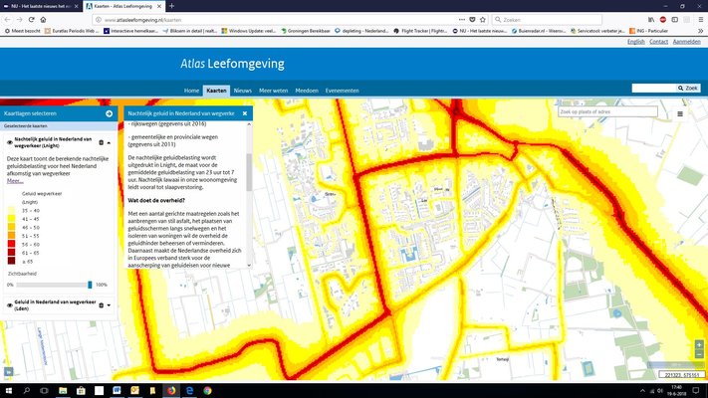Open the Meer... link in layer description
Viewport: 708px width, 398px height.
tap(15, 181)
